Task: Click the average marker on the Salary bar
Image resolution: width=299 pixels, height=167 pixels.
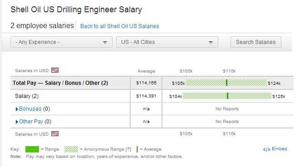Action: [x=227, y=96]
